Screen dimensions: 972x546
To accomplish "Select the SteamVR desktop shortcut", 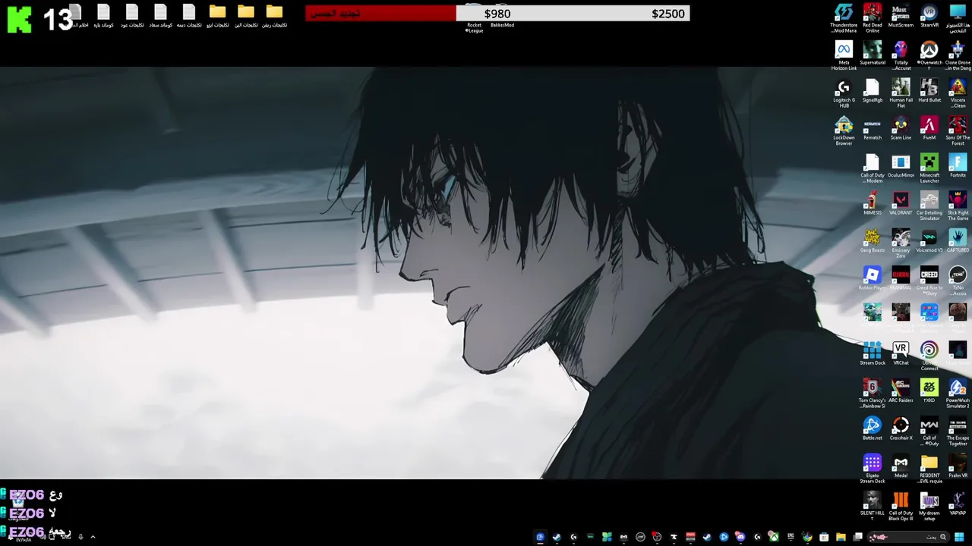I will (x=929, y=16).
